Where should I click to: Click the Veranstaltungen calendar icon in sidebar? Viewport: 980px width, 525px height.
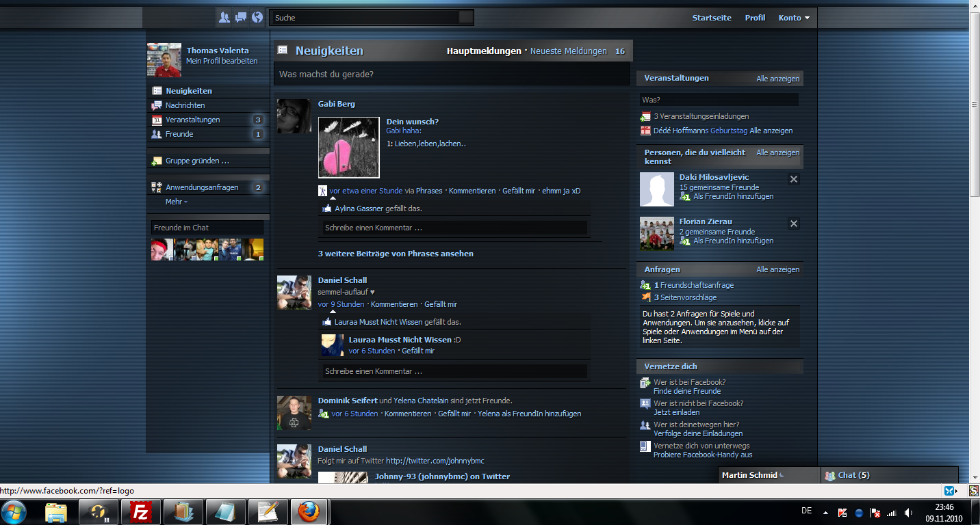point(157,120)
